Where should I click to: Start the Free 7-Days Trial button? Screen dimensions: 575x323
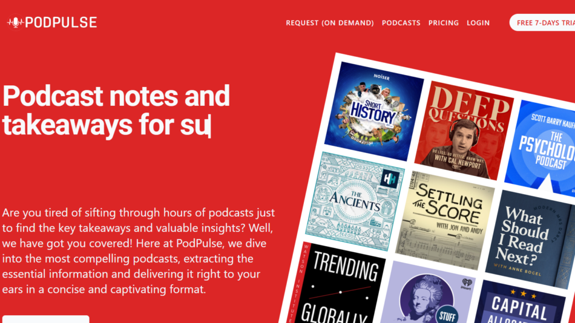pyautogui.click(x=543, y=23)
